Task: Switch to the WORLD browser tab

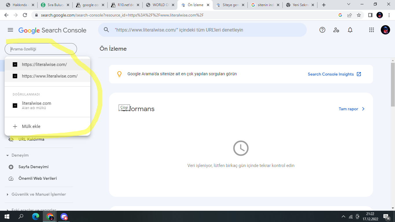Action: [x=160, y=5]
